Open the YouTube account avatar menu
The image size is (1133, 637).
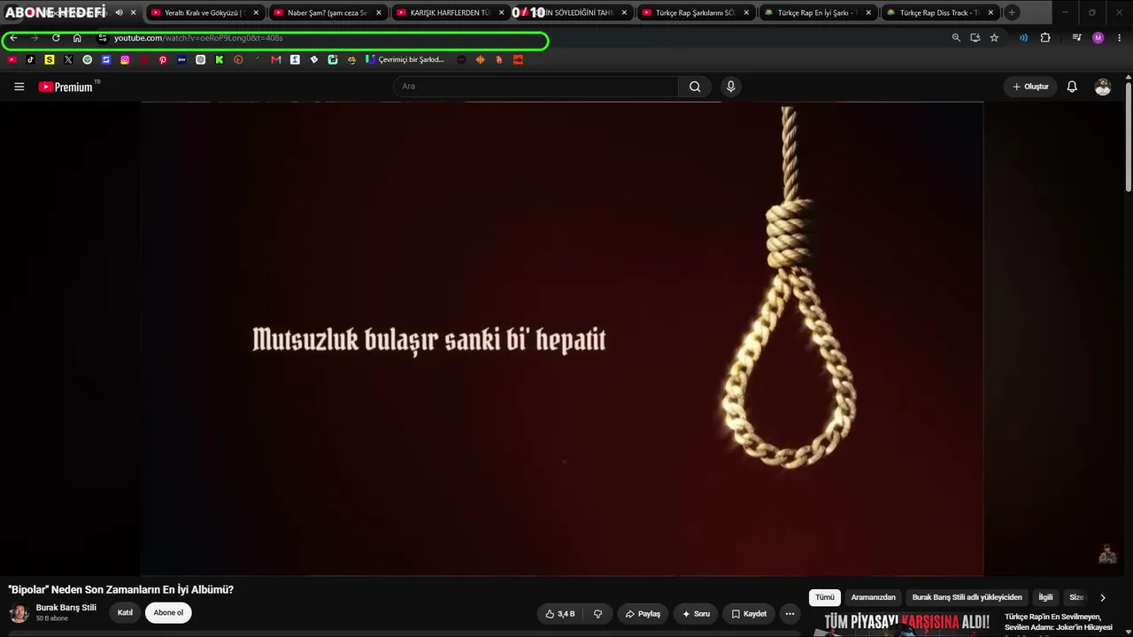tap(1102, 87)
